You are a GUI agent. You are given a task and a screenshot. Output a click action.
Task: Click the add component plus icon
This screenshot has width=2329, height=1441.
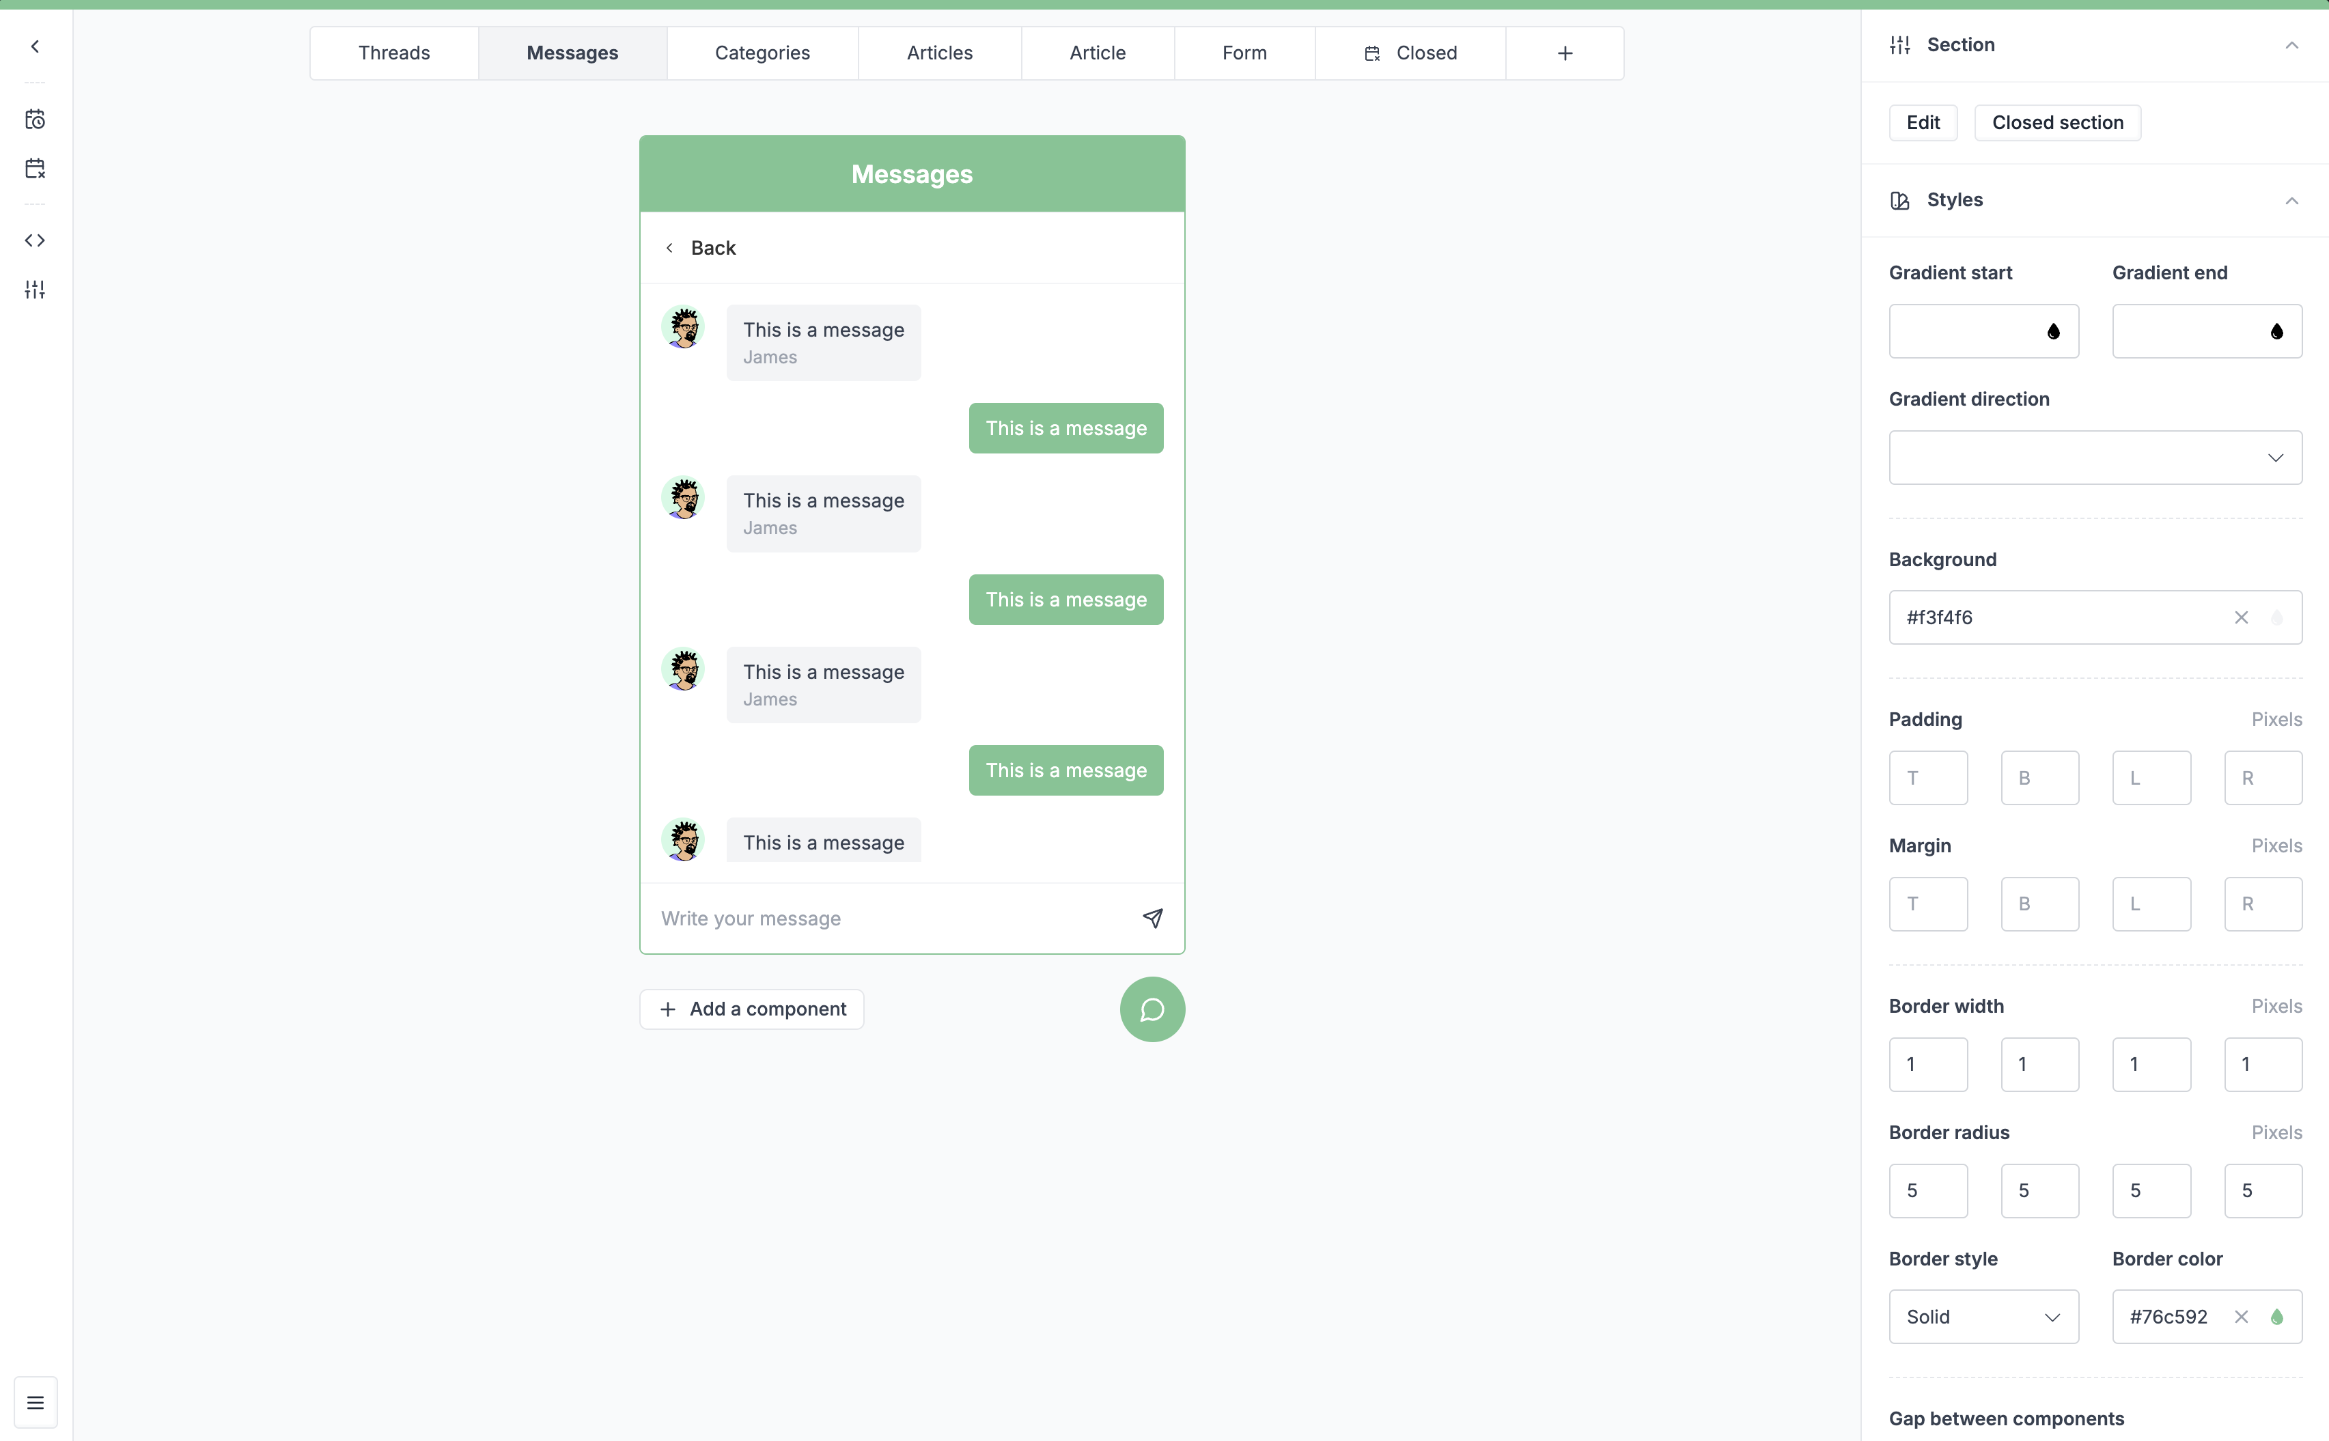click(x=667, y=1009)
